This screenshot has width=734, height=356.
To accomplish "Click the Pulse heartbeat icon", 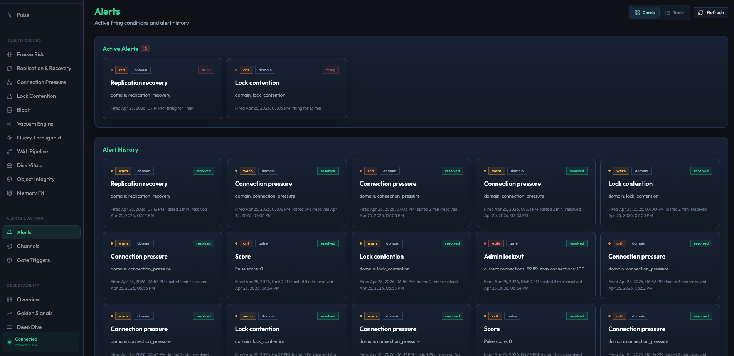I will pos(10,15).
